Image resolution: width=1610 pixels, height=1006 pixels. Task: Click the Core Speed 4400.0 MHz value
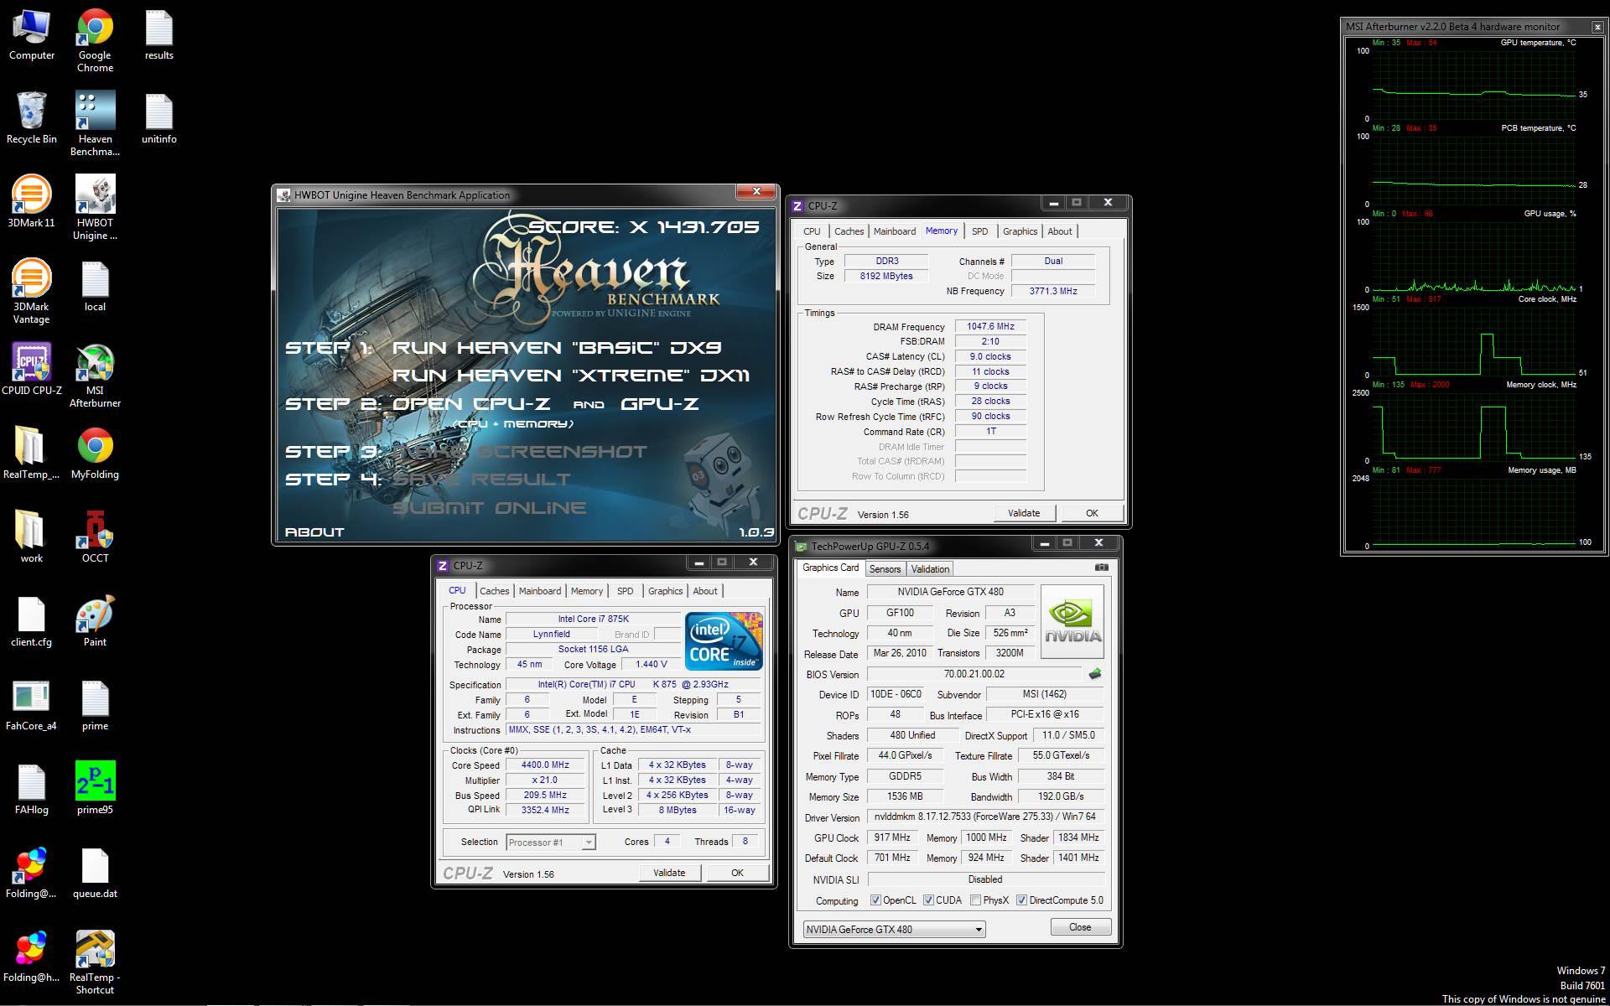click(x=545, y=765)
